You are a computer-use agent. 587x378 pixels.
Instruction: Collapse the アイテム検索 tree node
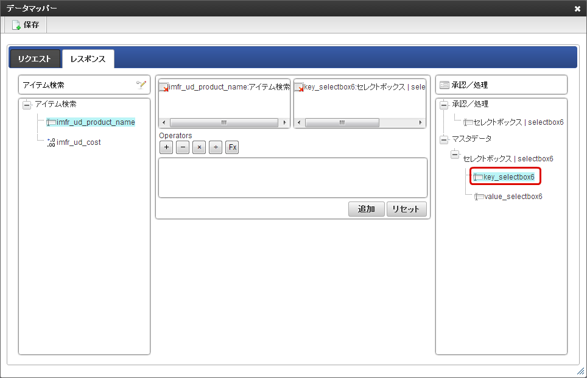(27, 105)
